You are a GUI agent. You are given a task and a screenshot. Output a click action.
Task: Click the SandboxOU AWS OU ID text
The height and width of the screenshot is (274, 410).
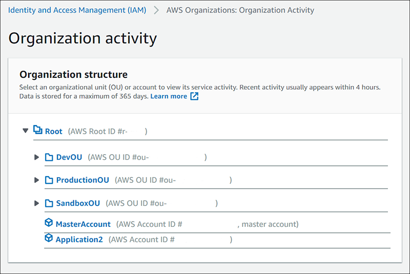(x=161, y=203)
